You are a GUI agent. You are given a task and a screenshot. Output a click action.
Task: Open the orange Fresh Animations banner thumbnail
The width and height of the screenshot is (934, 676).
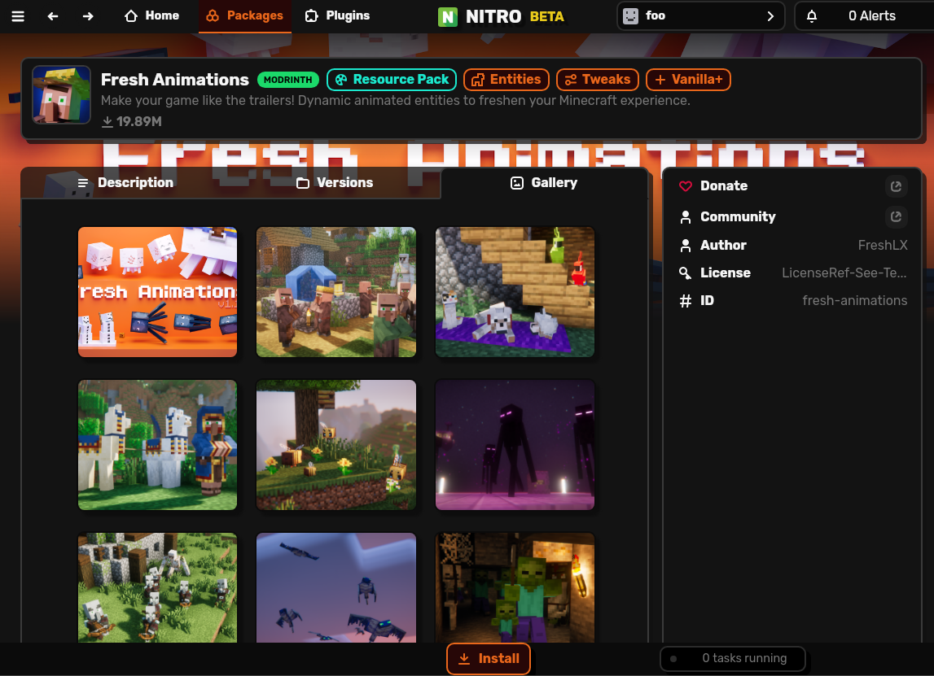point(157,292)
